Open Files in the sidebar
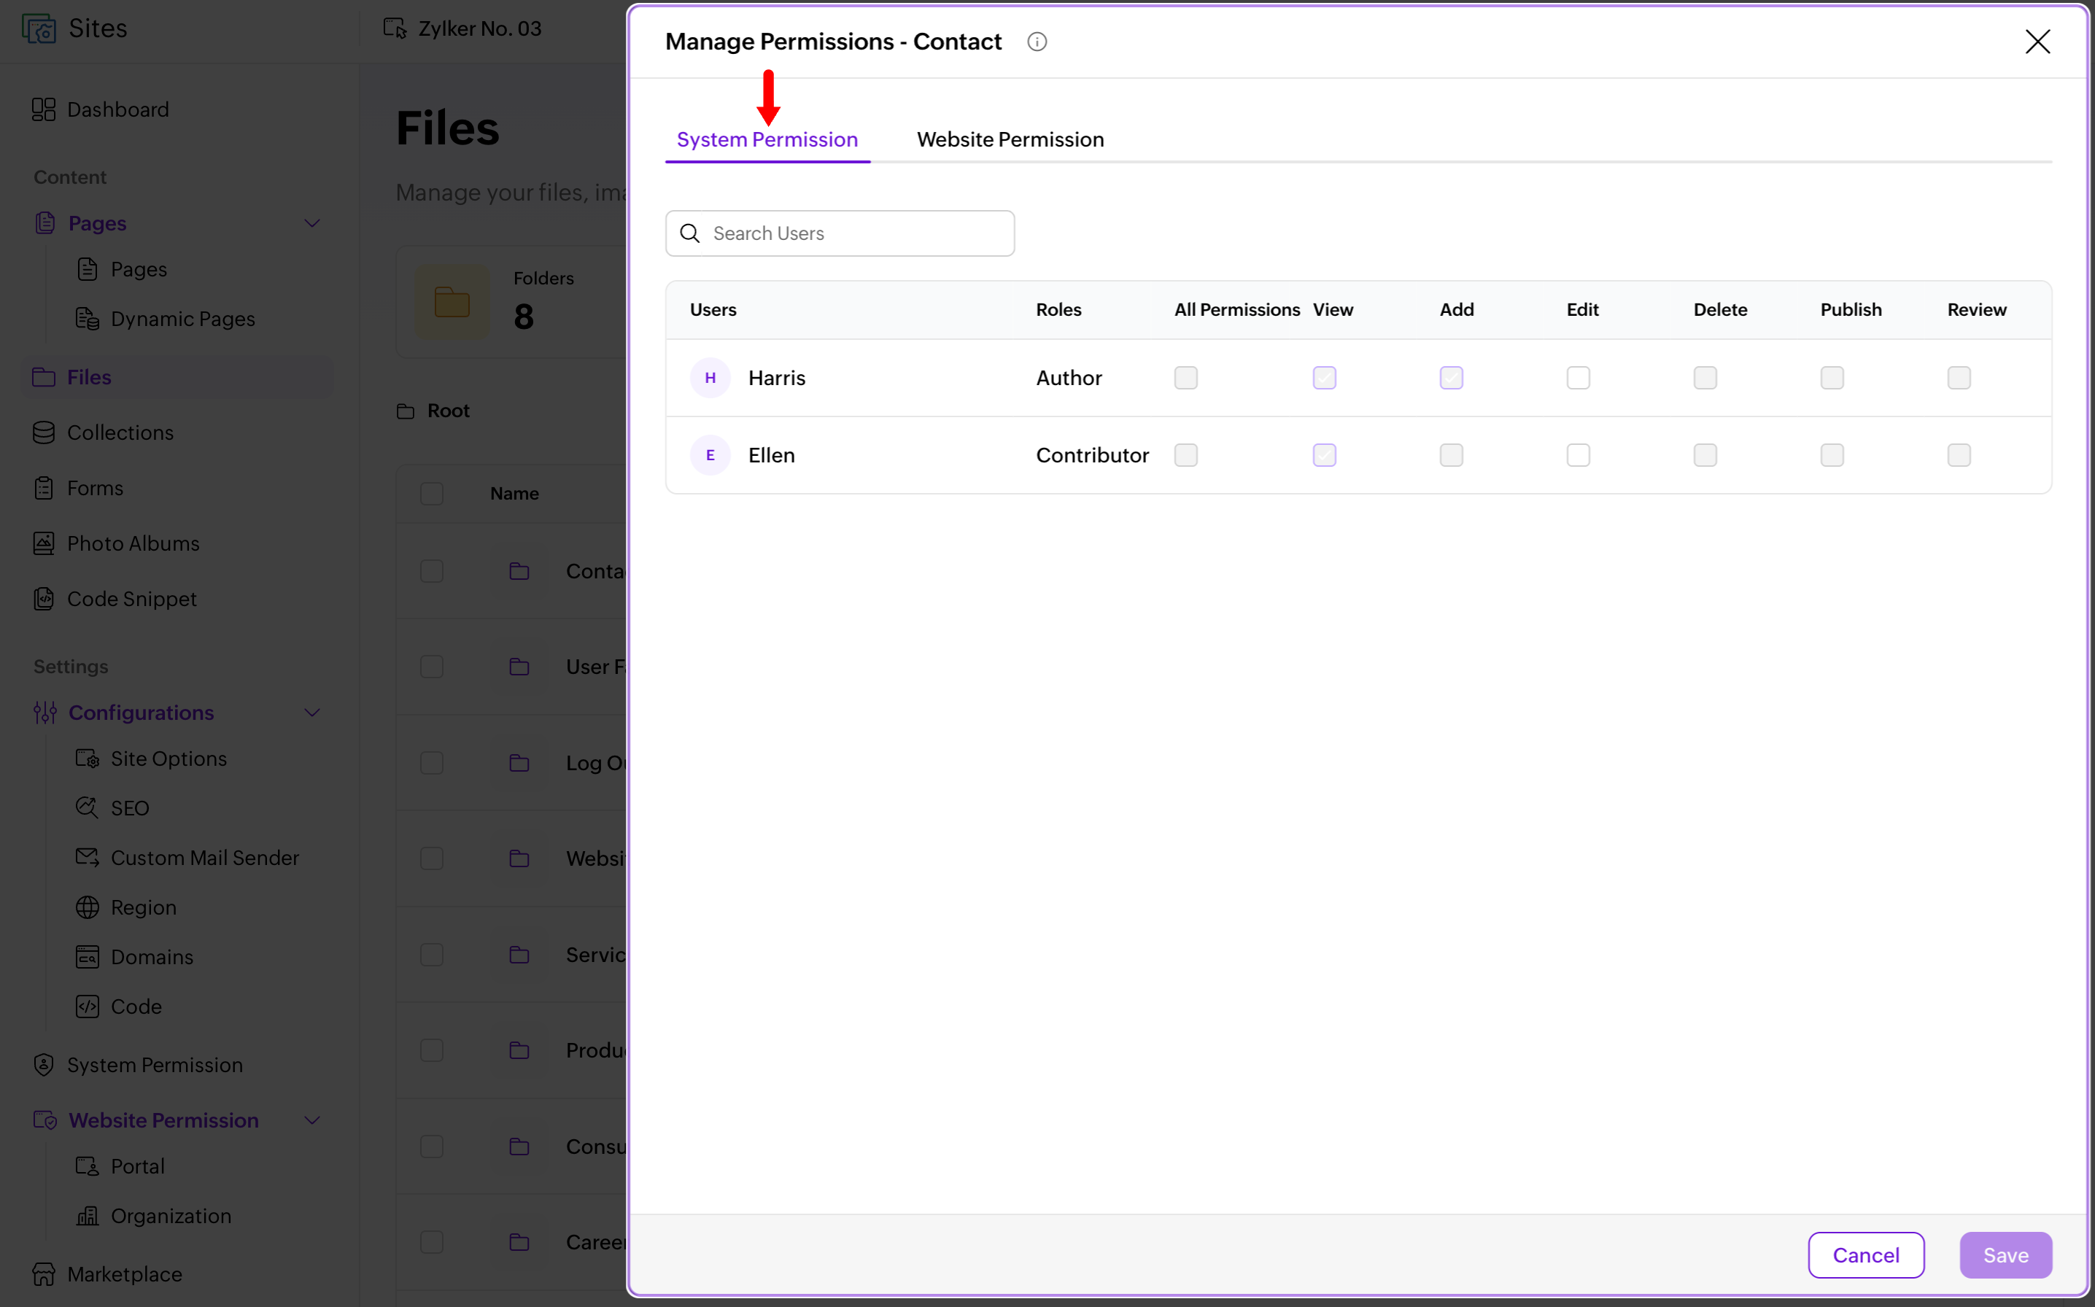Viewport: 2095px width, 1307px height. tap(177, 378)
